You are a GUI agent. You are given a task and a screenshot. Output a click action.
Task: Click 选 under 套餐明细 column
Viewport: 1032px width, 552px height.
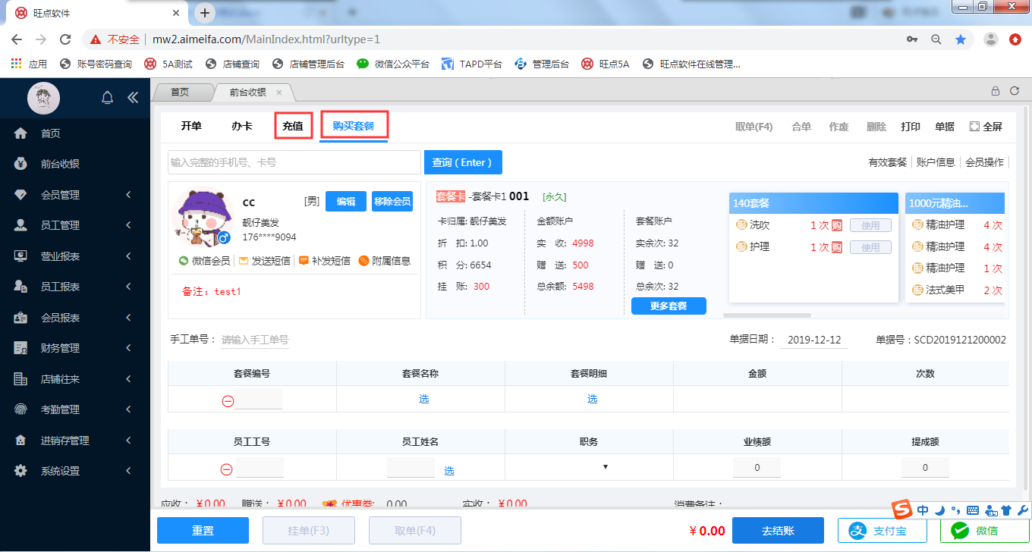pyautogui.click(x=592, y=400)
